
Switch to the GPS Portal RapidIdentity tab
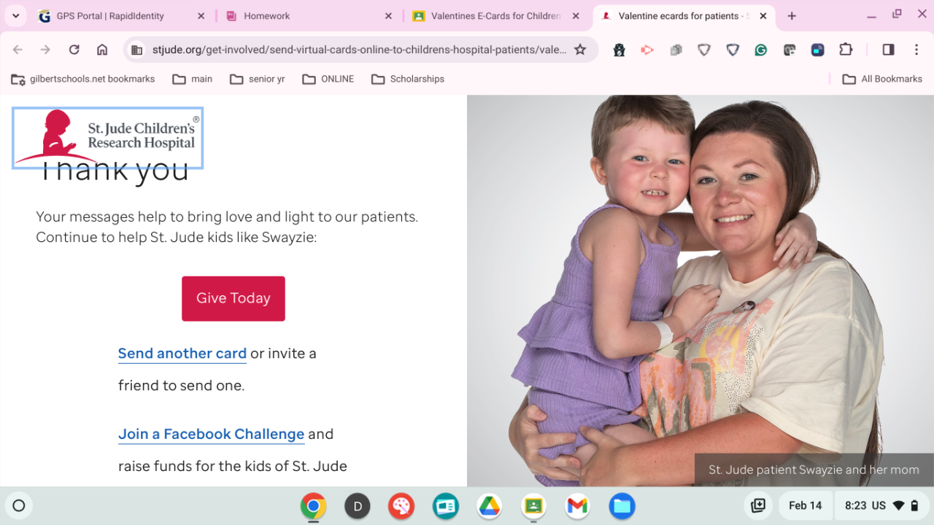(x=122, y=15)
